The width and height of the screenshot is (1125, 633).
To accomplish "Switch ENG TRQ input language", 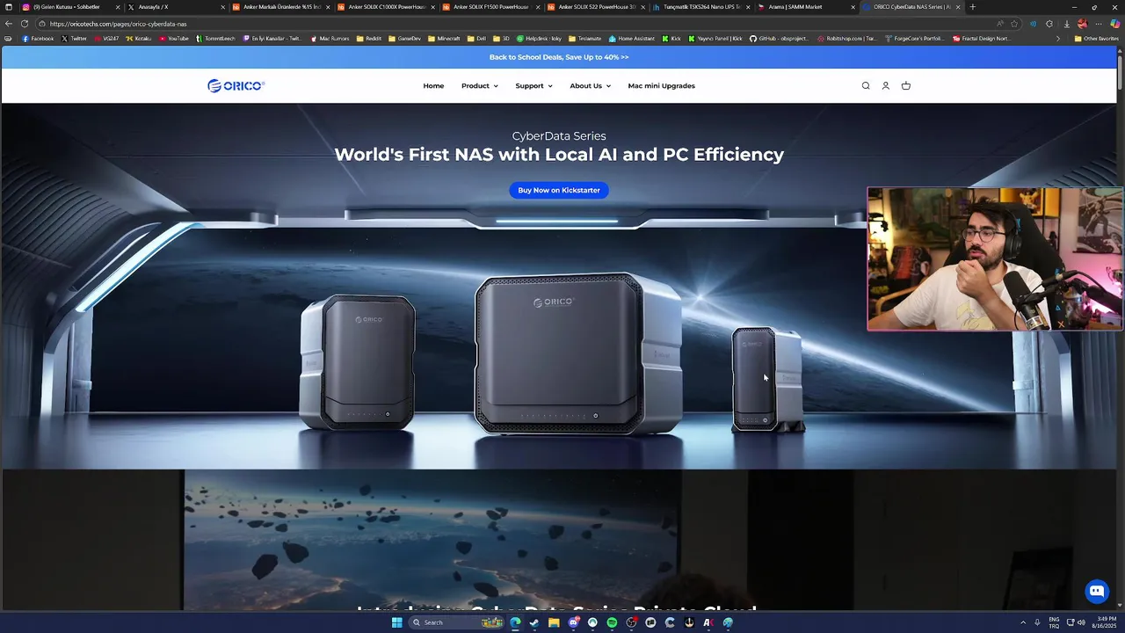I will (1054, 622).
